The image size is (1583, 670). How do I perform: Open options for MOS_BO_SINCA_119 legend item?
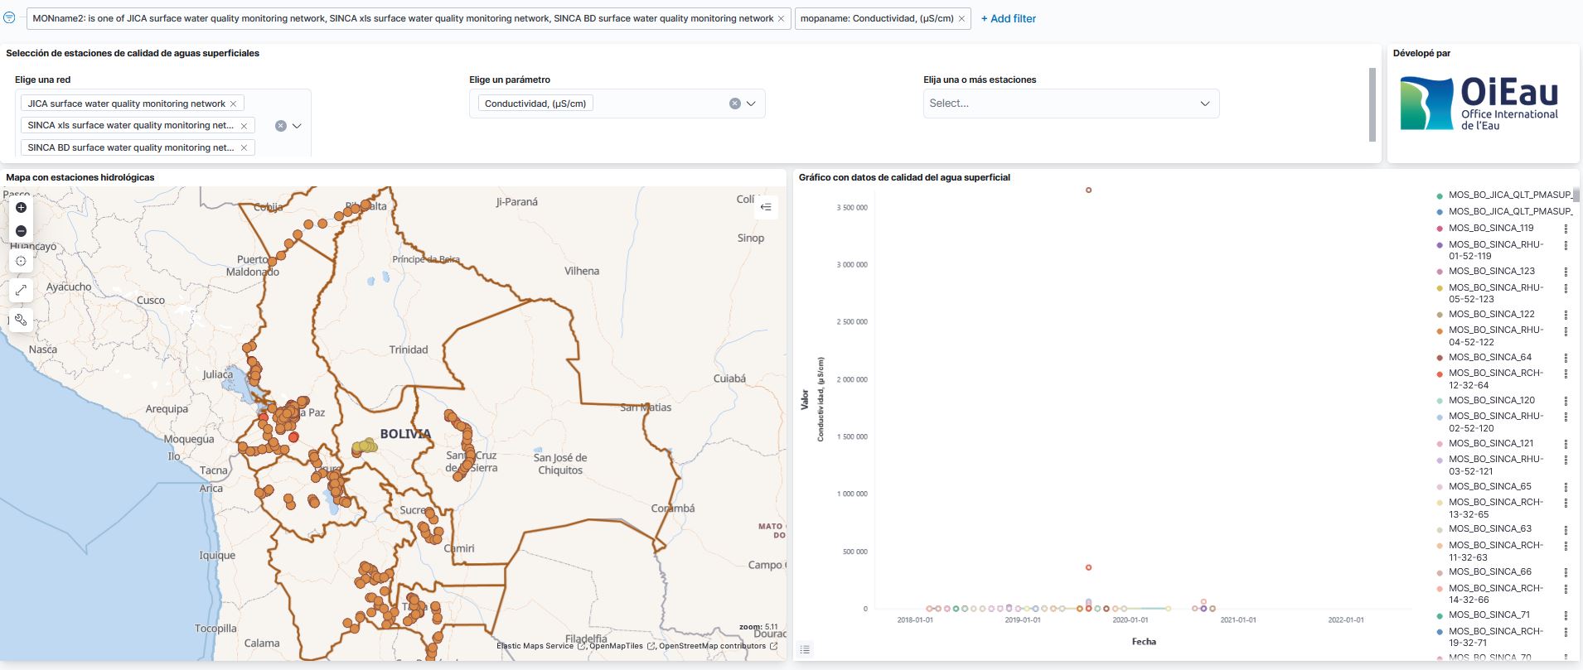pos(1566,229)
